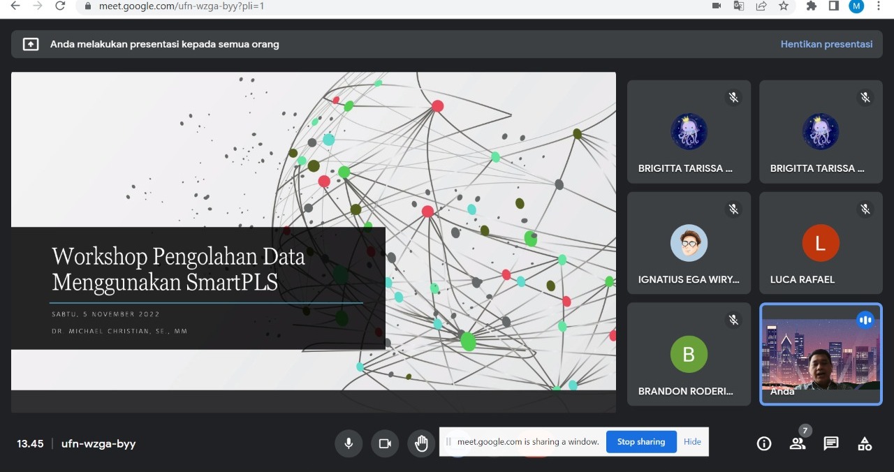Bookmark this page with star icon
Image resolution: width=894 pixels, height=472 pixels.
[x=784, y=6]
